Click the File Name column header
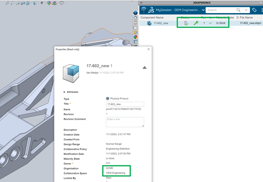The height and width of the screenshot is (182, 263). pyautogui.click(x=246, y=17)
